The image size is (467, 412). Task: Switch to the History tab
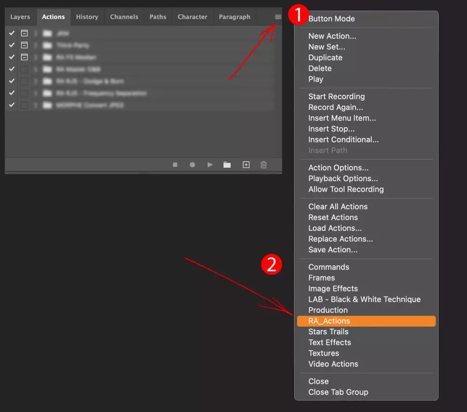pos(87,17)
